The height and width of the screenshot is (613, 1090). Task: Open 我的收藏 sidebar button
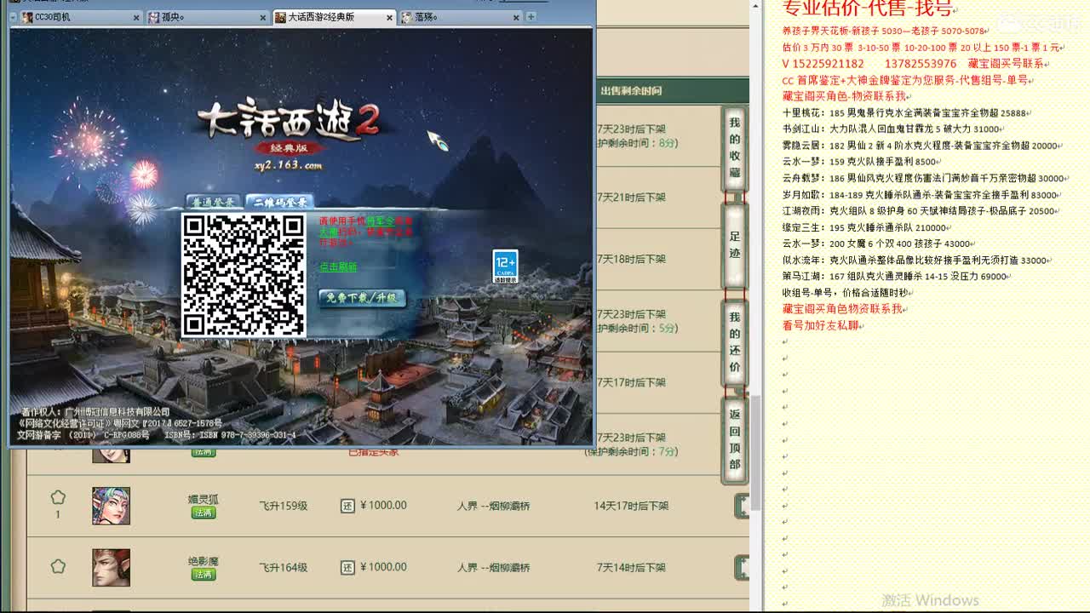[x=734, y=147]
